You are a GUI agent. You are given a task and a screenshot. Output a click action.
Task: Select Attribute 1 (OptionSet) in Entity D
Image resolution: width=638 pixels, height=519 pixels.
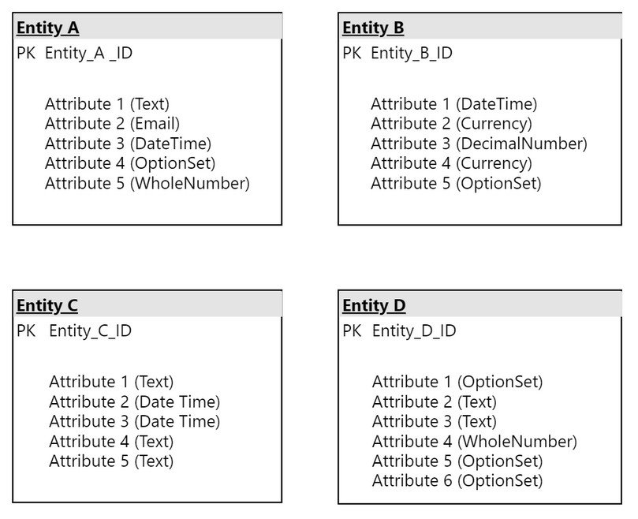[x=457, y=383]
